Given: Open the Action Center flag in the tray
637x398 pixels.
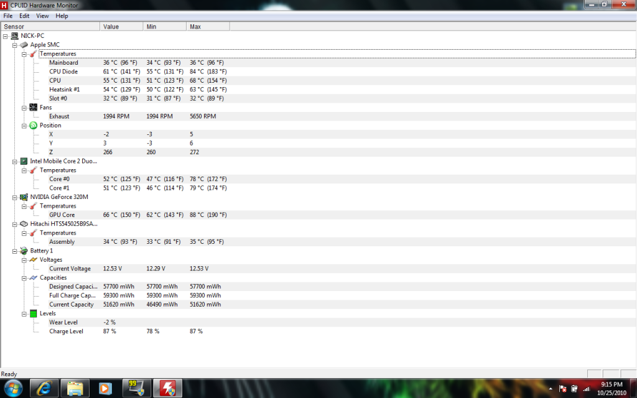Looking at the screenshot, I should (562, 389).
